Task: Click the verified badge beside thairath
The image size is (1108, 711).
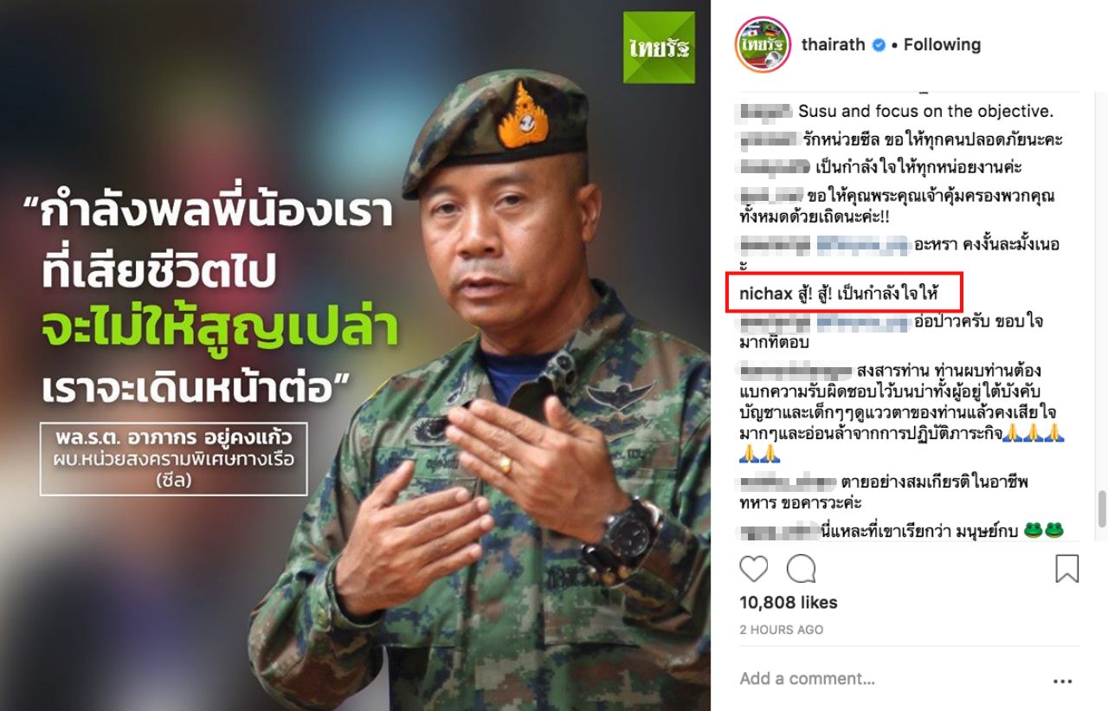Action: pyautogui.click(x=879, y=45)
